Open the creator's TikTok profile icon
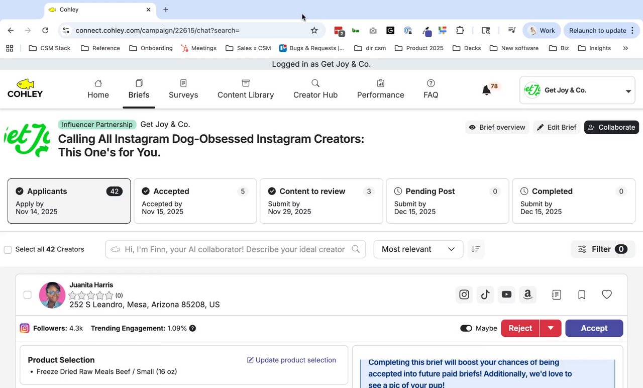The height and width of the screenshot is (388, 643). coord(485,295)
